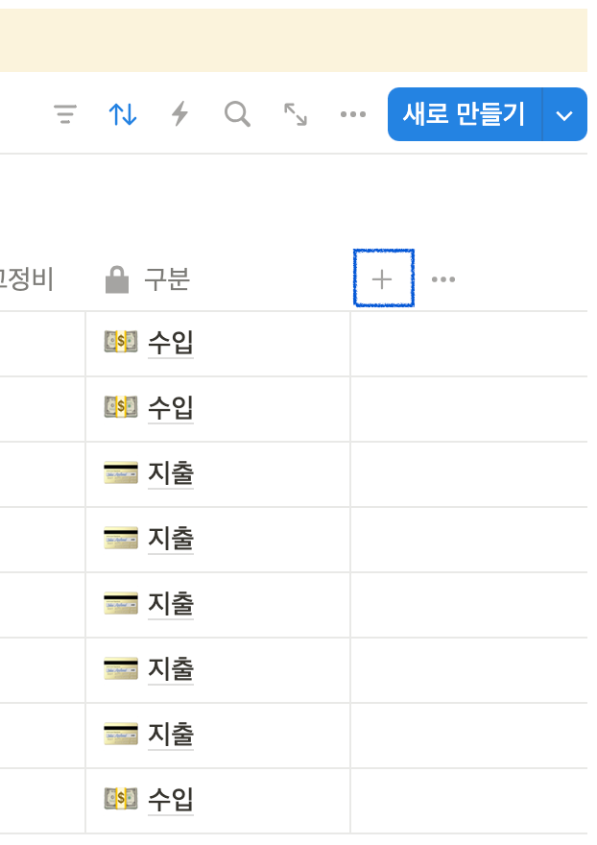The height and width of the screenshot is (845, 597).
Task: Open the filter icon in the toolbar
Action: click(65, 113)
